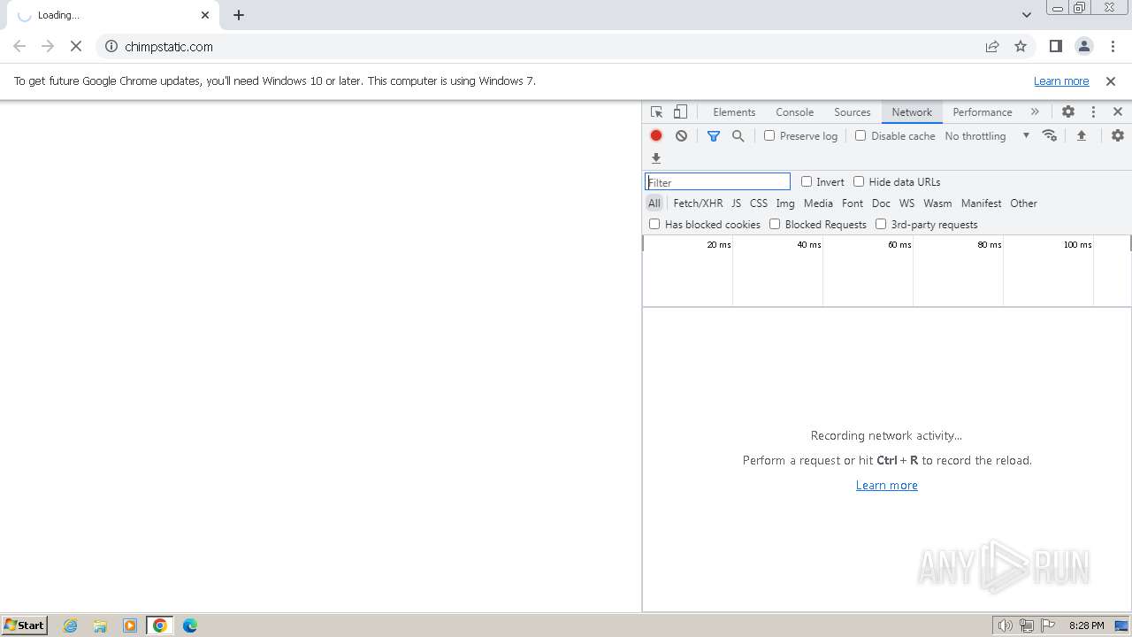Enable Disable cache checkbox
Screen dimensions: 1132x637
click(x=860, y=135)
